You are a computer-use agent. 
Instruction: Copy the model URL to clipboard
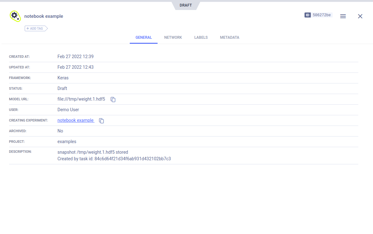pos(113,99)
